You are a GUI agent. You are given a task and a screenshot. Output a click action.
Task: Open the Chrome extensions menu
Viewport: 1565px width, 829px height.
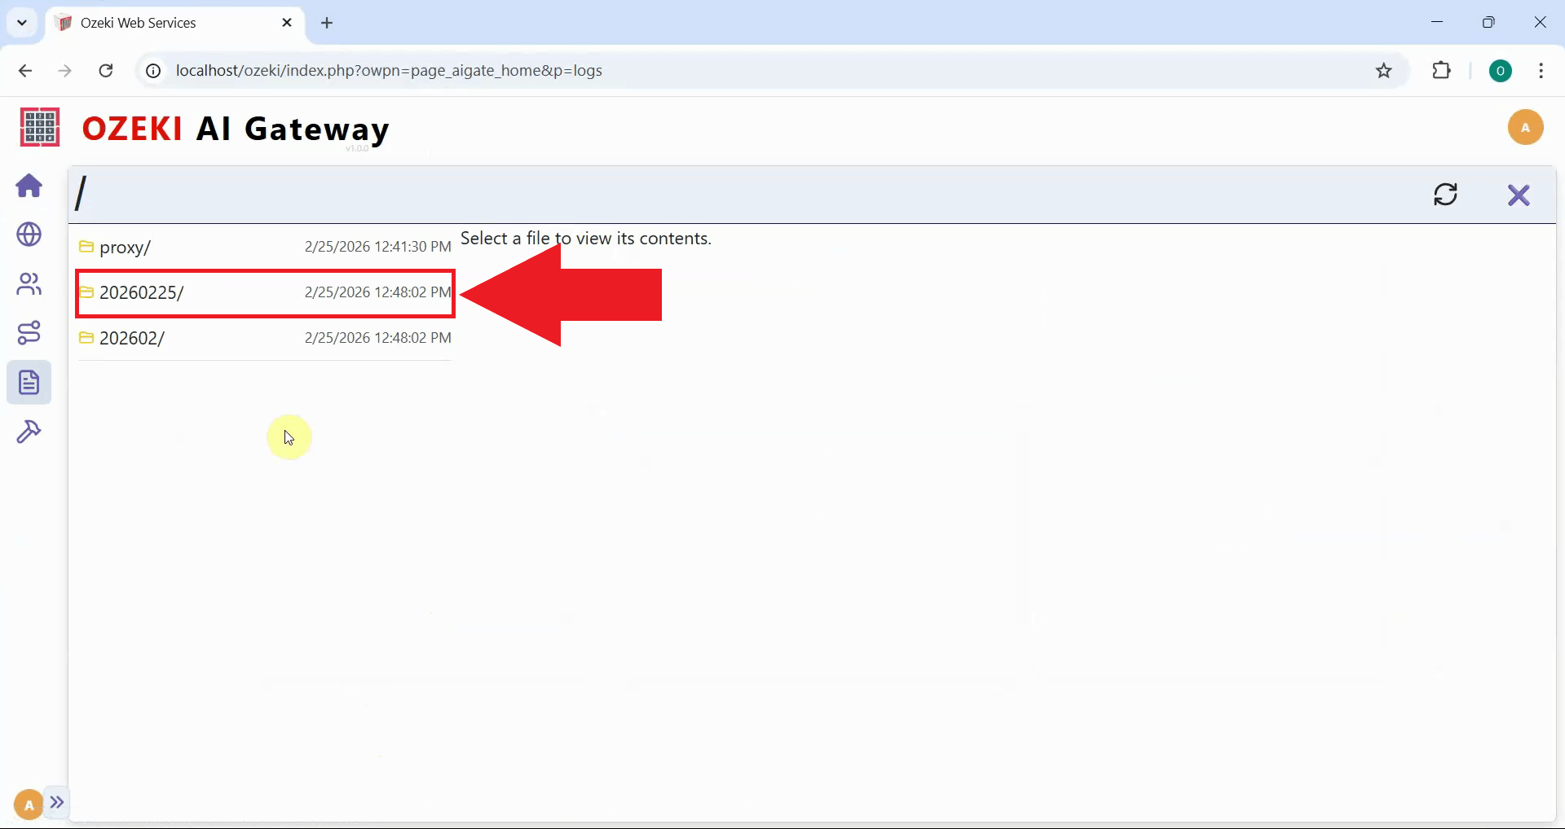click(x=1442, y=71)
